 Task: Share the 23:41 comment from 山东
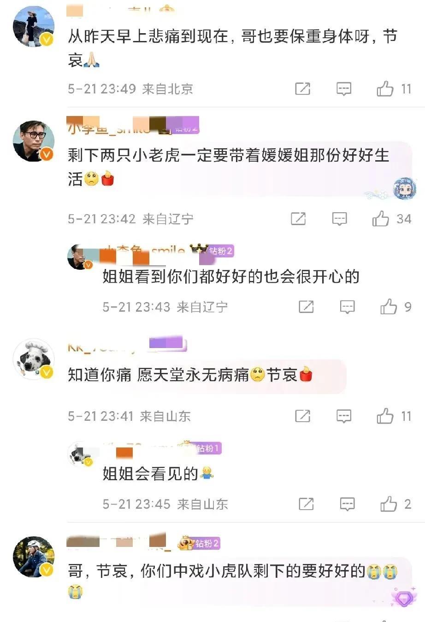click(302, 416)
